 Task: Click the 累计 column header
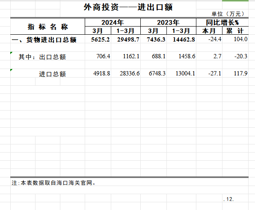point(235,31)
